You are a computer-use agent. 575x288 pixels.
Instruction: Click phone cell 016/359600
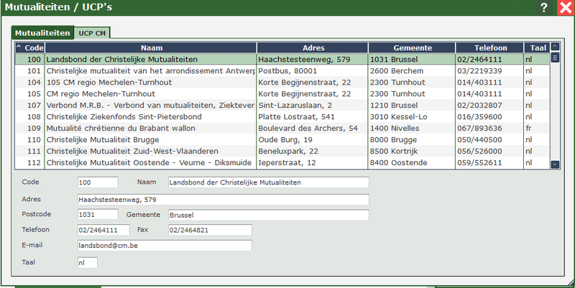[x=489, y=117]
